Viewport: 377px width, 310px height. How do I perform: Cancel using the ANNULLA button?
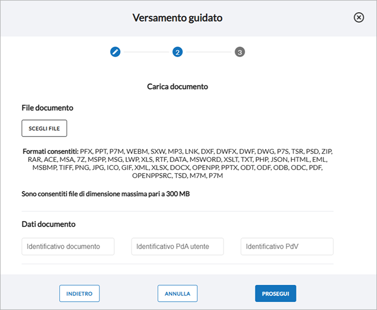tap(177, 294)
